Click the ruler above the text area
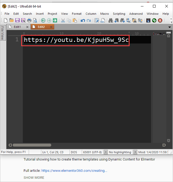The image size is (173, 182). click(x=80, y=34)
